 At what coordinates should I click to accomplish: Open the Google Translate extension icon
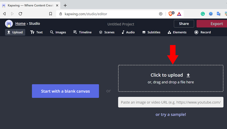click(x=219, y=14)
